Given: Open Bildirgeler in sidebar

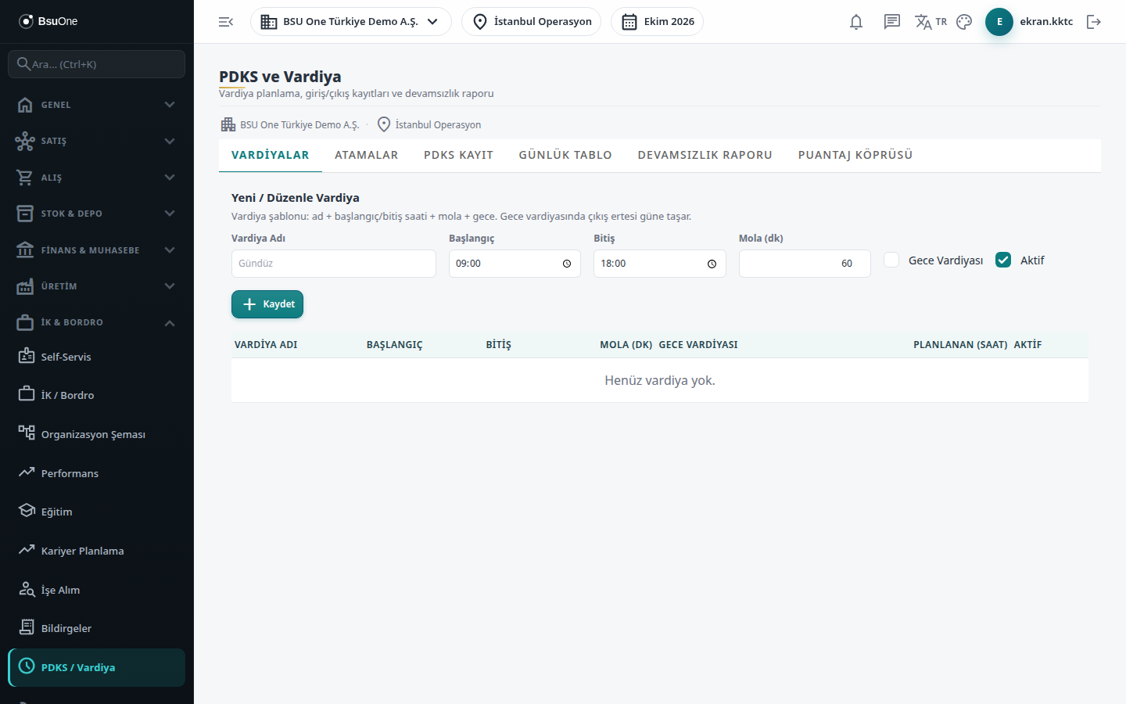Looking at the screenshot, I should coord(96,628).
